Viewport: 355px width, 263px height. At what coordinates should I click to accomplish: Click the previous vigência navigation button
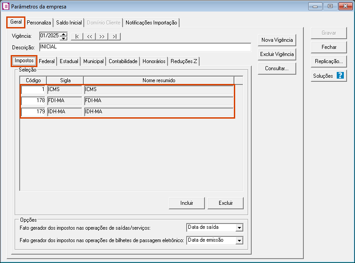coord(90,36)
